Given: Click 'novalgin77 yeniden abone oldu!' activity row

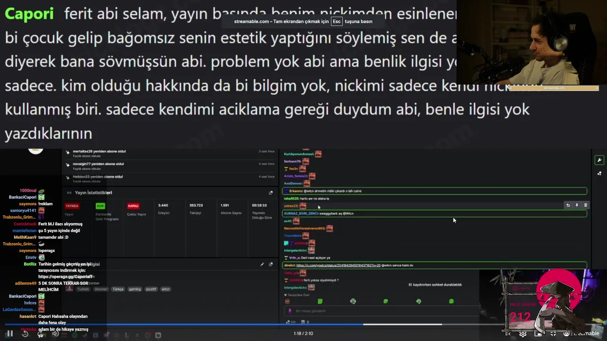Looking at the screenshot, I should [171, 166].
